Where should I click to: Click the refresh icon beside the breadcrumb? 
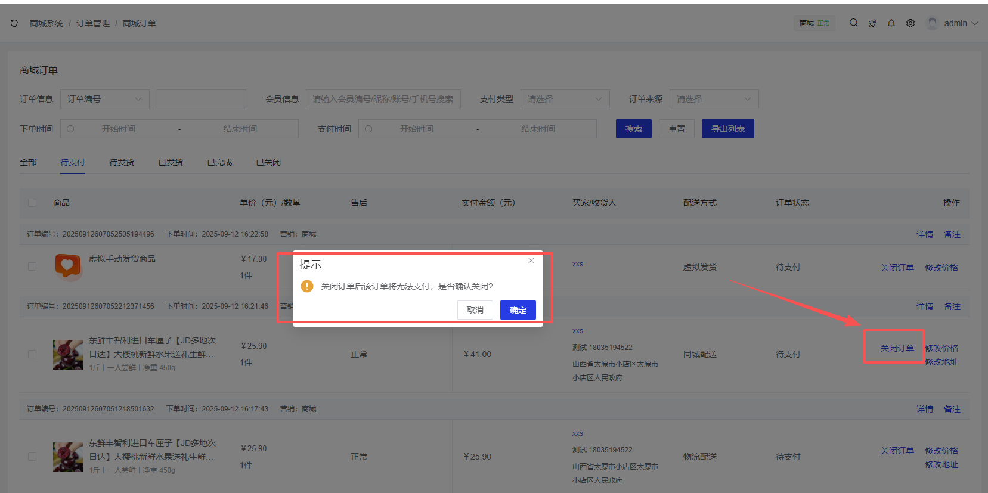click(x=14, y=23)
